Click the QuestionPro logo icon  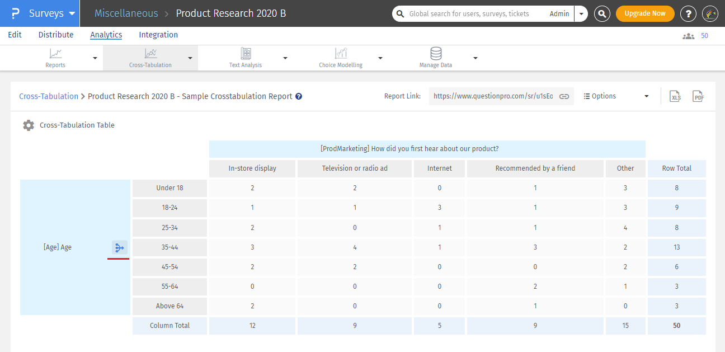tap(16, 13)
